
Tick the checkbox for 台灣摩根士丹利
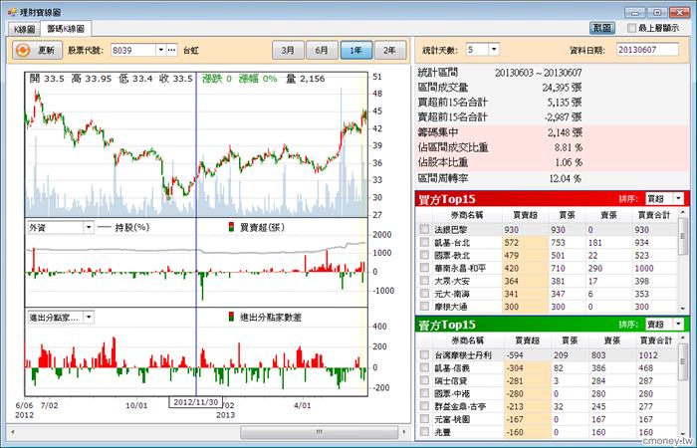pos(425,354)
